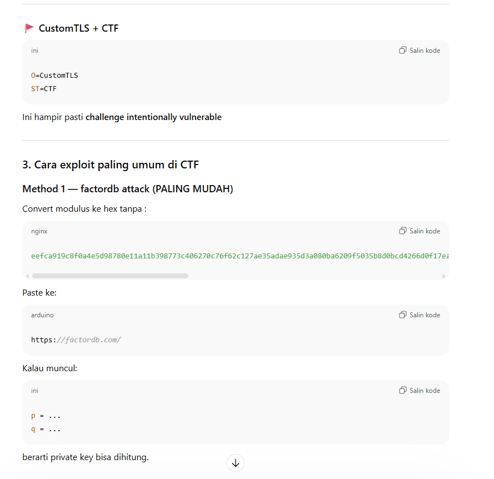Click the right arrow of the horizontal scrollbar
The image size is (494, 479).
[444, 276]
